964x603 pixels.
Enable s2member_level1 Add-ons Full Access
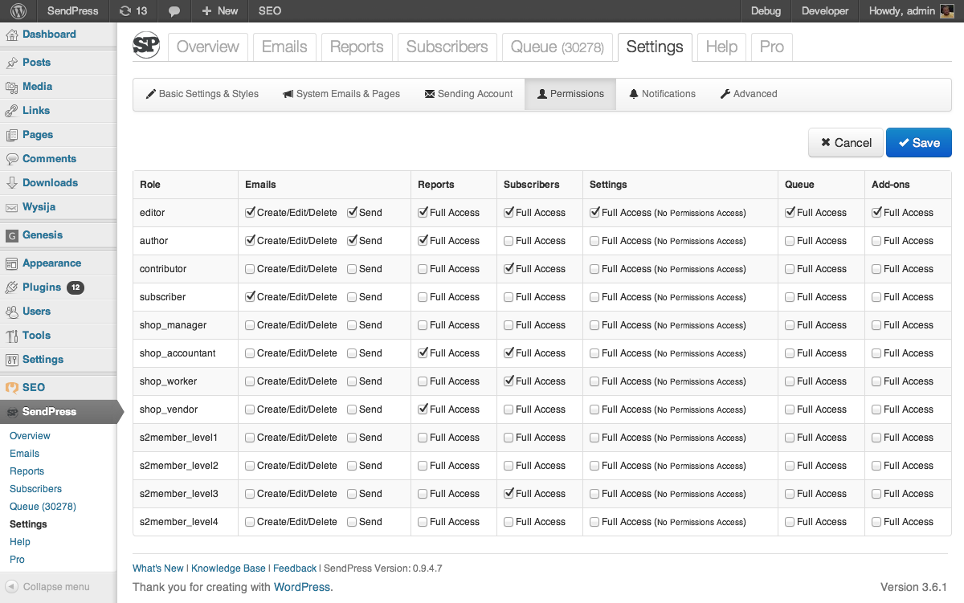click(x=876, y=438)
